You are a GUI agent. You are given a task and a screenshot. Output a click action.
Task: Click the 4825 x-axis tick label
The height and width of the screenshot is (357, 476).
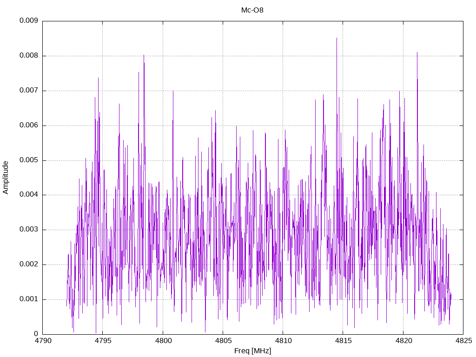point(463,341)
